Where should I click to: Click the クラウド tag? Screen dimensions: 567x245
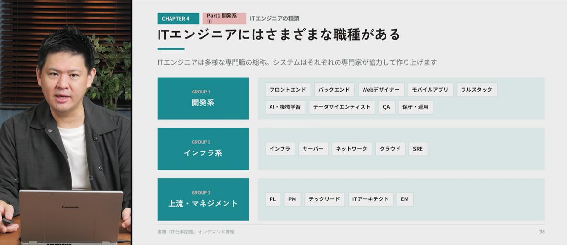(390, 149)
